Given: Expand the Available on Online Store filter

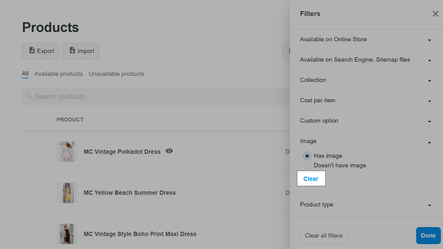Looking at the screenshot, I should point(367,39).
